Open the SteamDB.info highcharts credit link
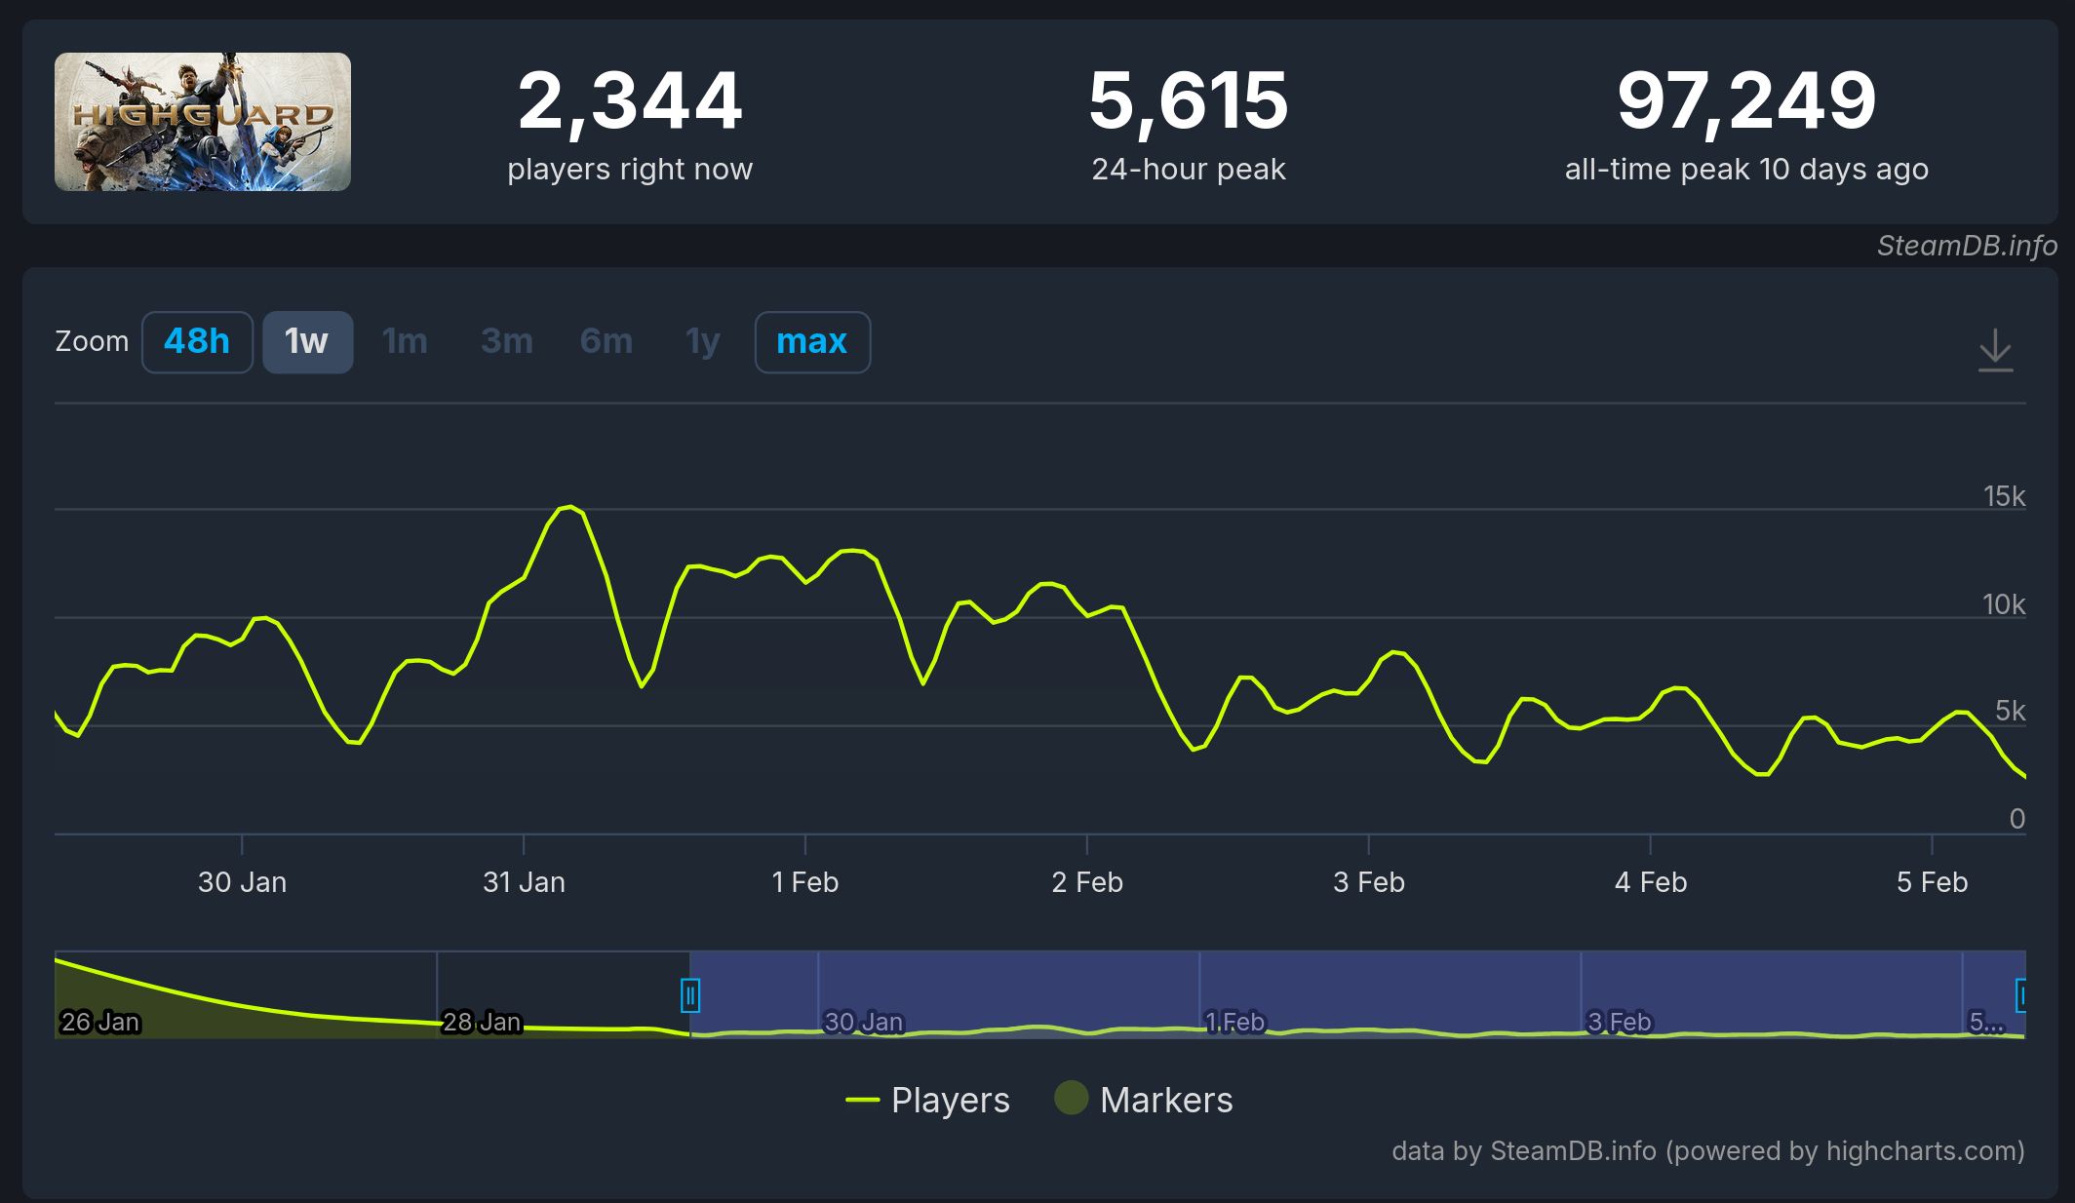 pyautogui.click(x=1707, y=1151)
